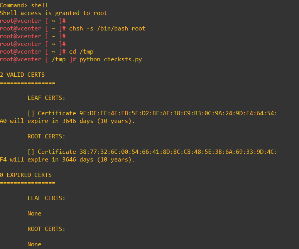299x249 pixels.
Task: Click the separator line below "2 VALID CERTS"
Action: 27,82
